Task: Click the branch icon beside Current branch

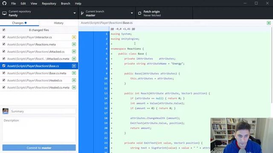Action: (x=82, y=13)
